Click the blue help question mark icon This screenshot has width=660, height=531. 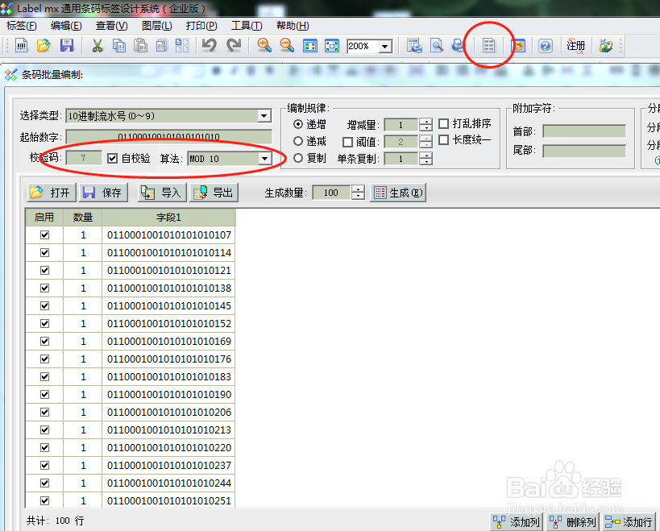coord(546,45)
